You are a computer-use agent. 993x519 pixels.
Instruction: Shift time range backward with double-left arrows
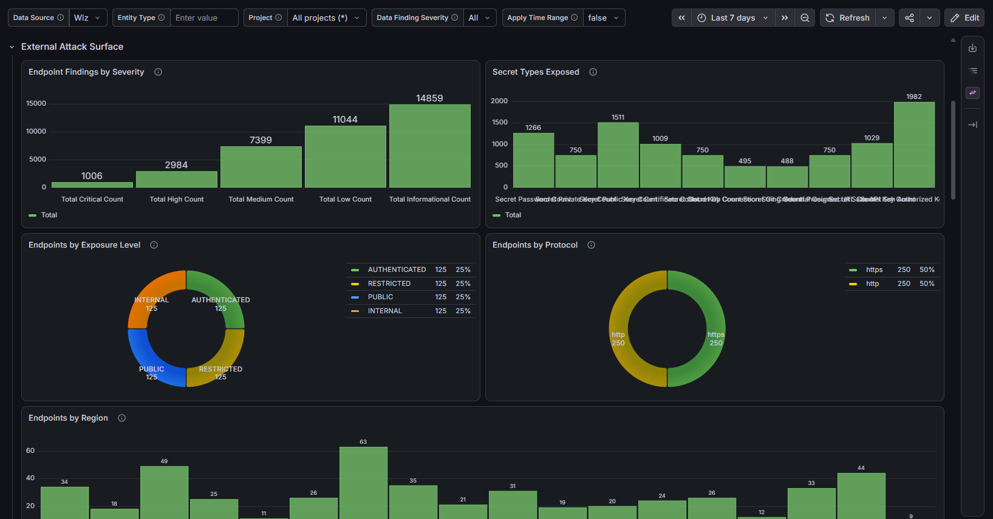681,18
